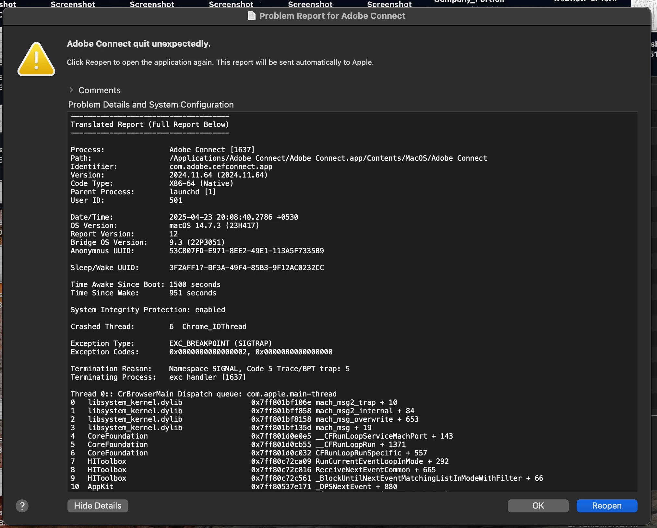Click the OK button
657x528 pixels.
point(538,506)
